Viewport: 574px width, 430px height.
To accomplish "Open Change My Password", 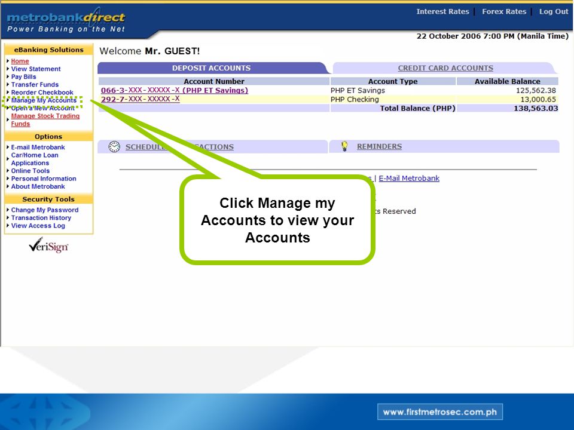I will (x=45, y=210).
